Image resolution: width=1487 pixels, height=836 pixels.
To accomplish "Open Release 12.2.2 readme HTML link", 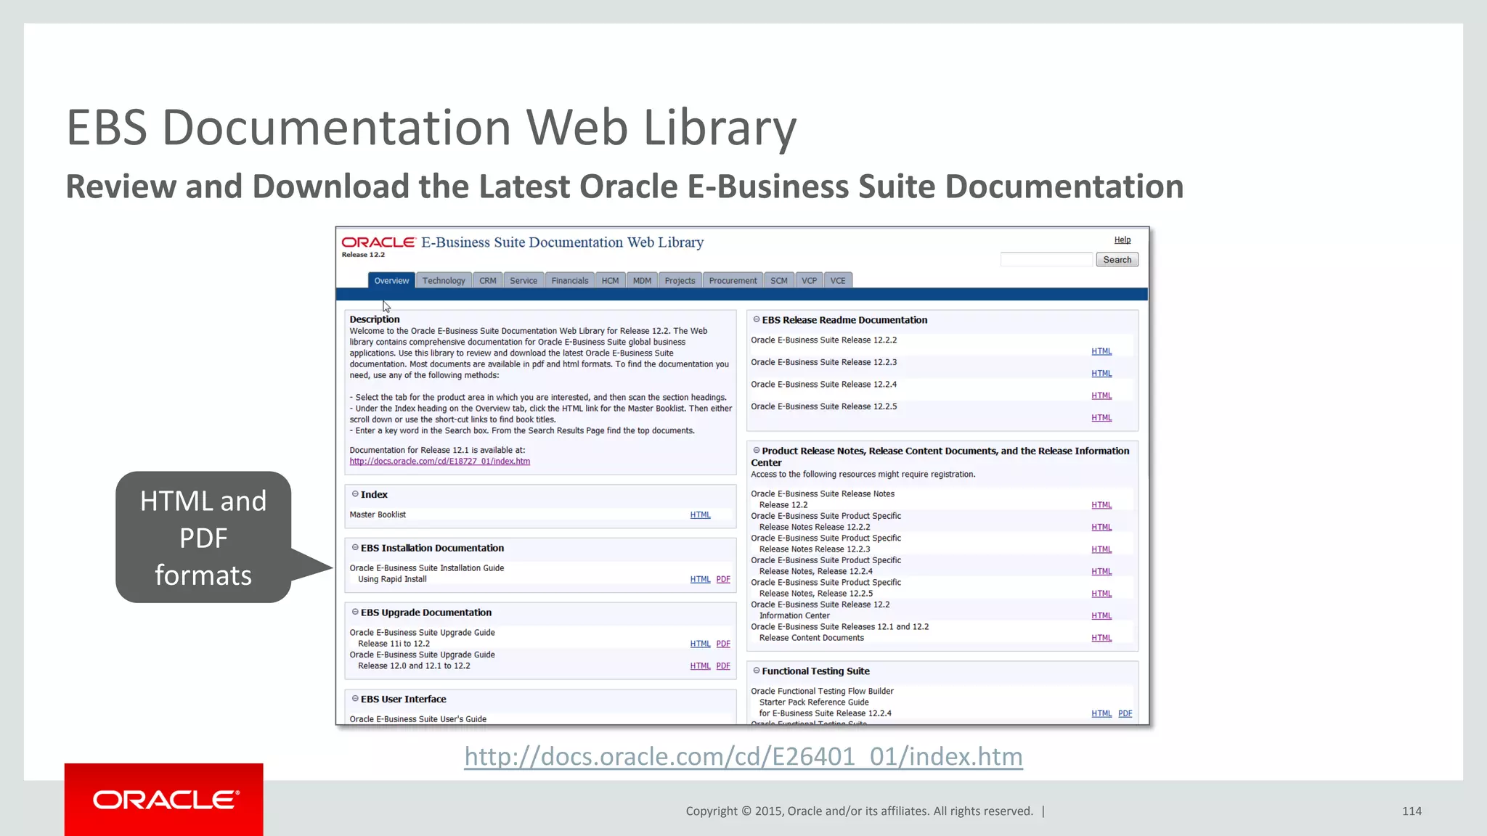I will (1101, 352).
